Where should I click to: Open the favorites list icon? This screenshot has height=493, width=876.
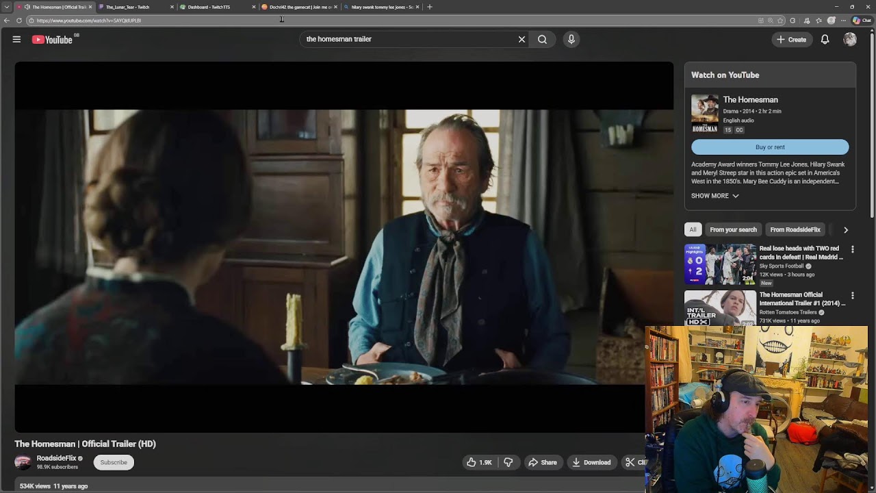819,21
